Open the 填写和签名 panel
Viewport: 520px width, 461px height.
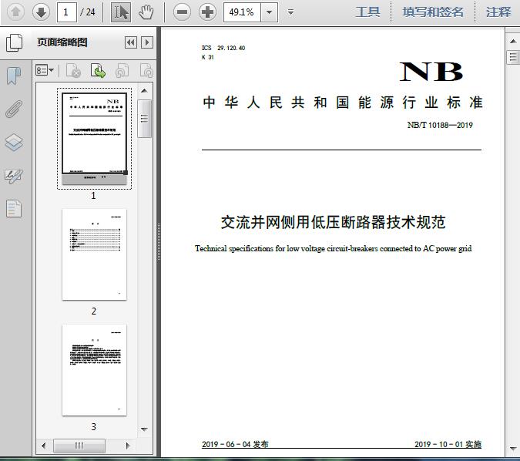click(433, 12)
